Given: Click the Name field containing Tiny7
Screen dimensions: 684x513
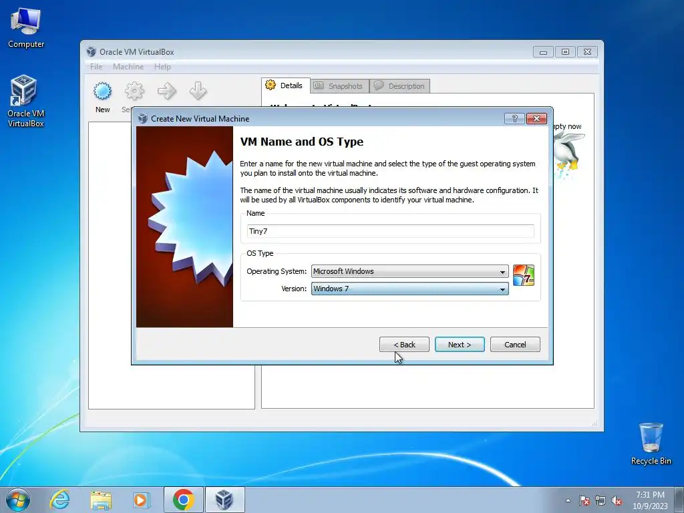Looking at the screenshot, I should coord(390,231).
